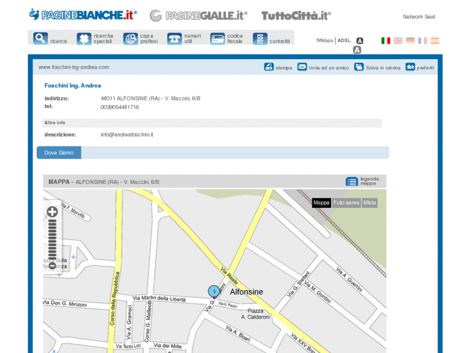The width and height of the screenshot is (471, 353).
Task: Switch map view to Mista
Action: pyautogui.click(x=369, y=203)
